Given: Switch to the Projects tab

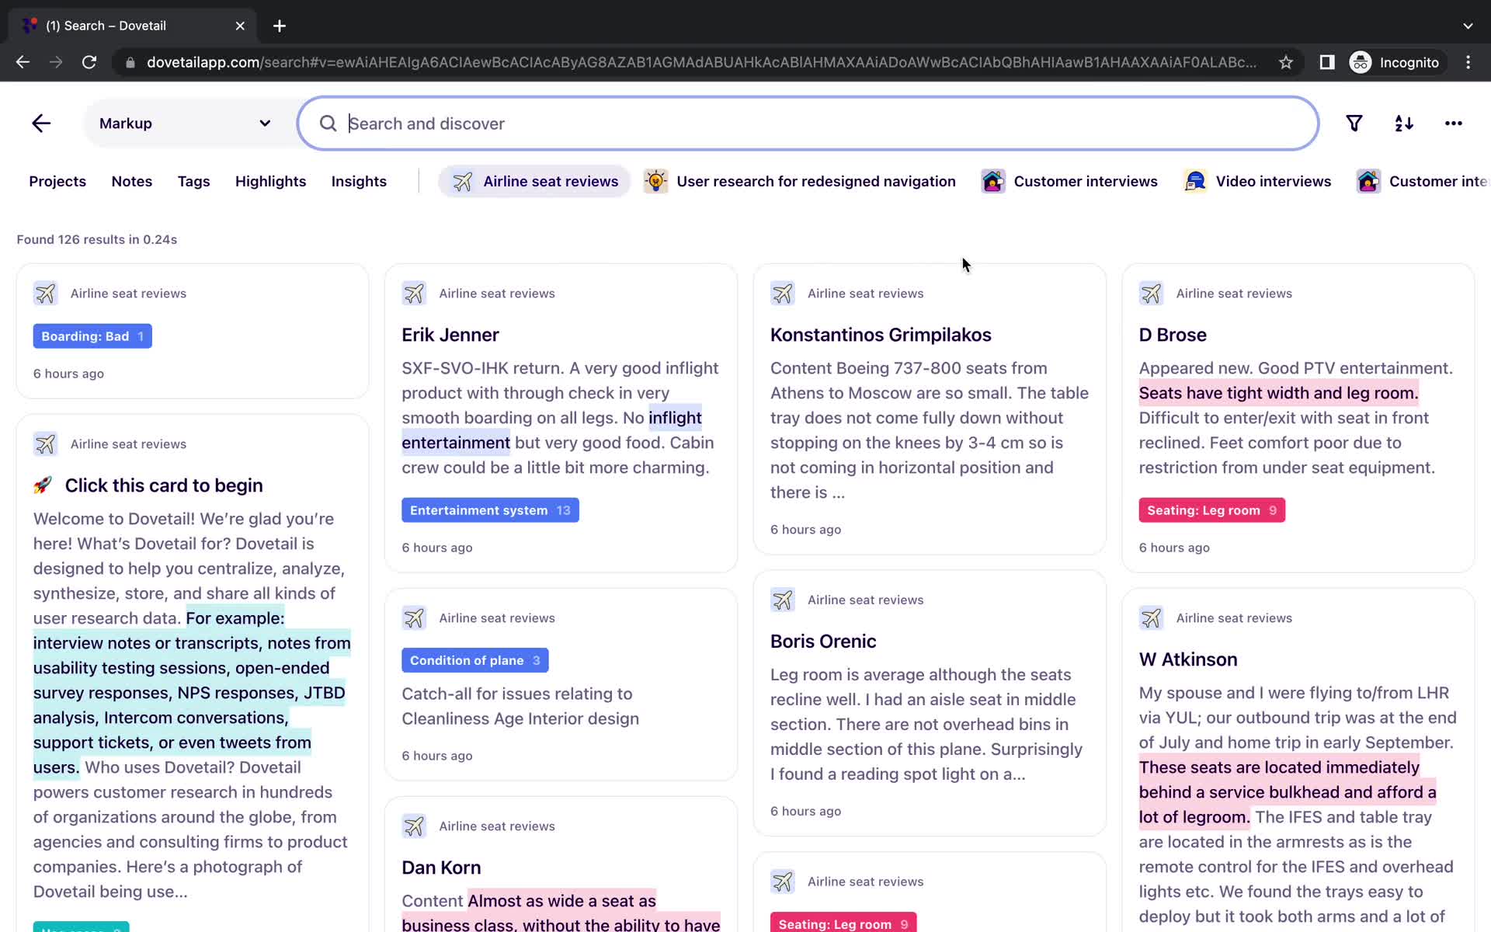Looking at the screenshot, I should tap(57, 180).
